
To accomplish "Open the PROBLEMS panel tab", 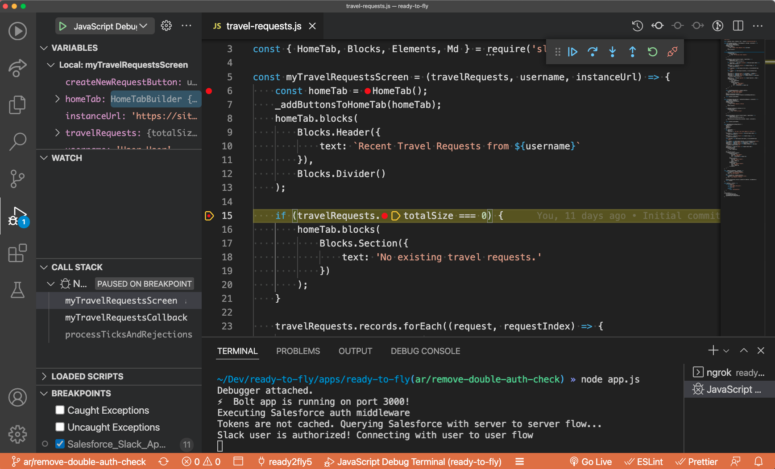I will click(x=298, y=351).
